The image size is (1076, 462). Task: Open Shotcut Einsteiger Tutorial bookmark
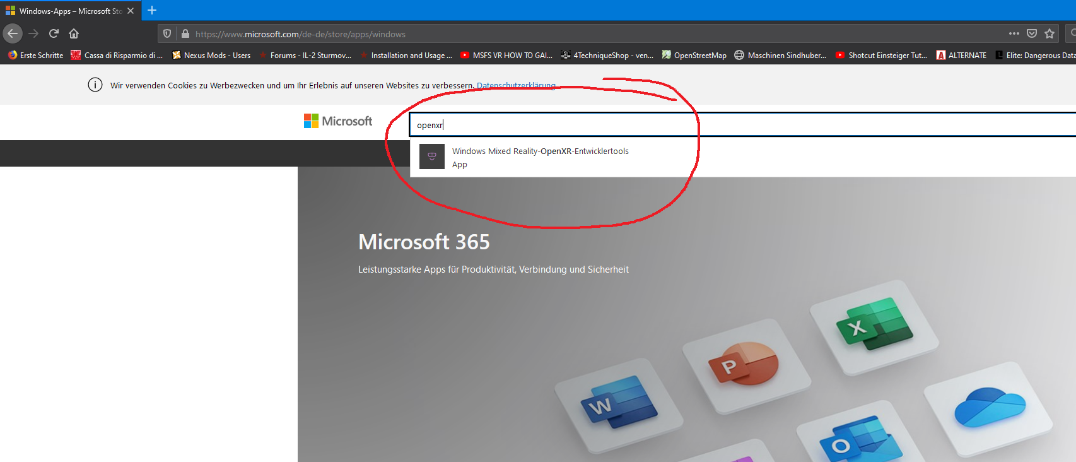coord(882,56)
